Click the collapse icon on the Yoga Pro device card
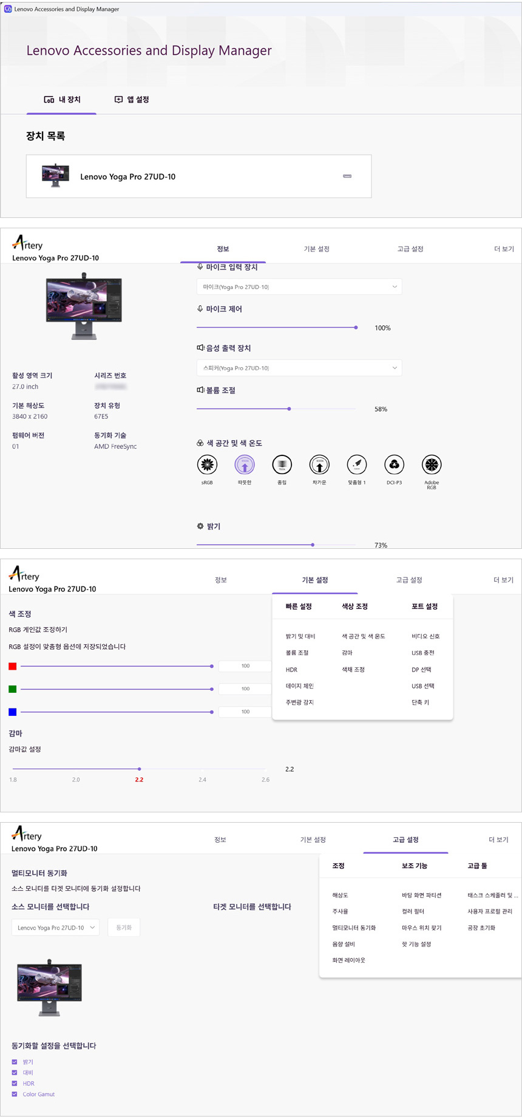Image resolution: width=522 pixels, height=1119 pixels. (347, 177)
